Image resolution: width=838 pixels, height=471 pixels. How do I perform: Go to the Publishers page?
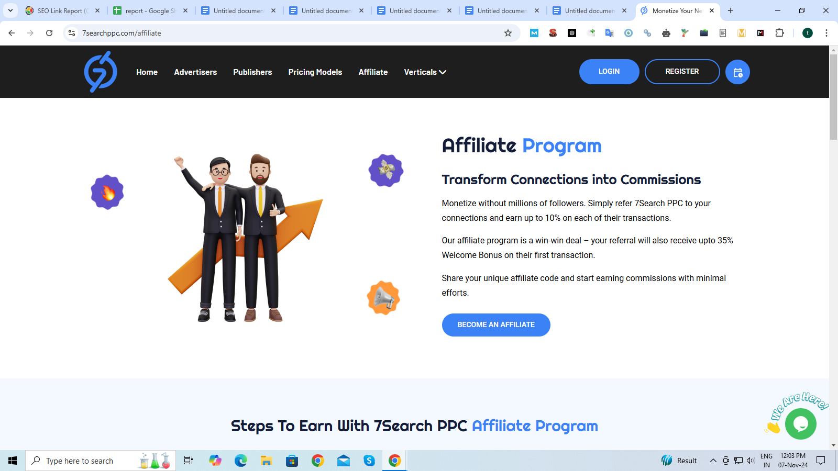pos(252,72)
